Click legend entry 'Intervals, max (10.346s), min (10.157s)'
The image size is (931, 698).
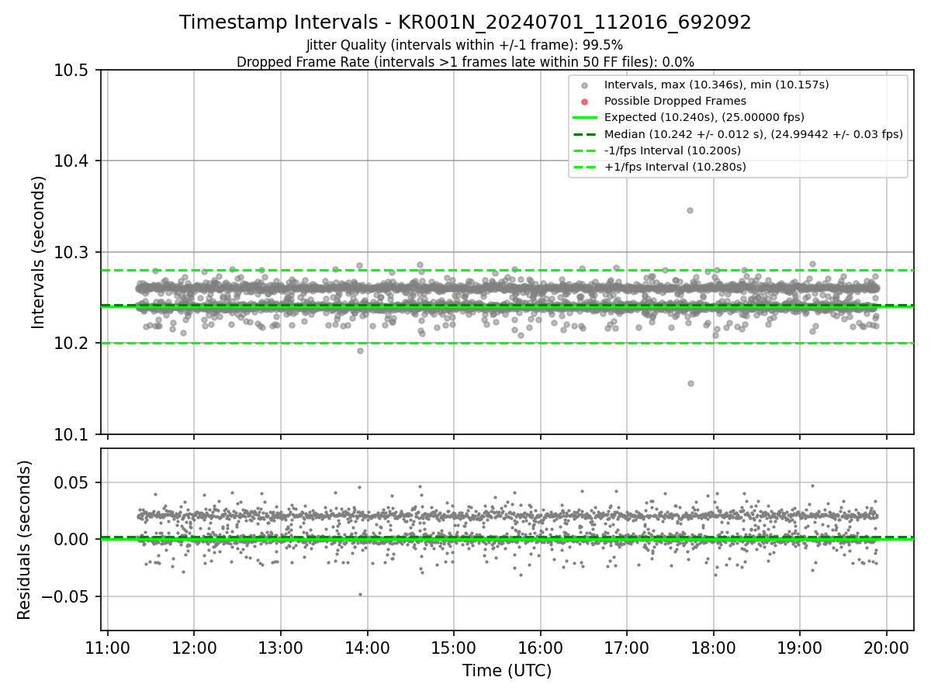pos(716,85)
